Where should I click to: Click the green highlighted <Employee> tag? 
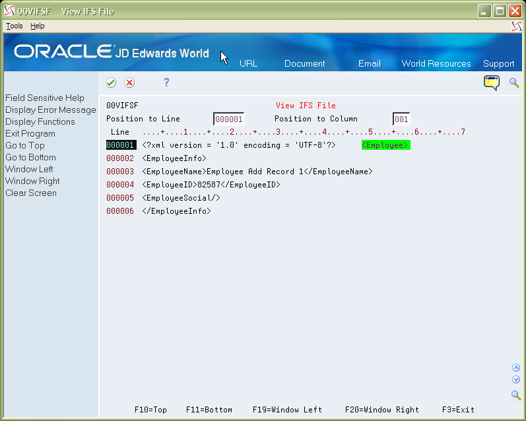[x=386, y=145]
